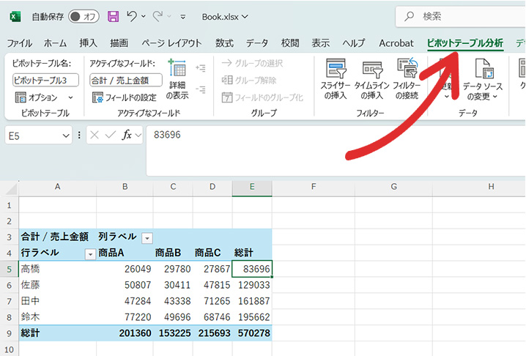The height and width of the screenshot is (356, 526).
Task: Open the 校閲 tab
Action: pos(290,43)
